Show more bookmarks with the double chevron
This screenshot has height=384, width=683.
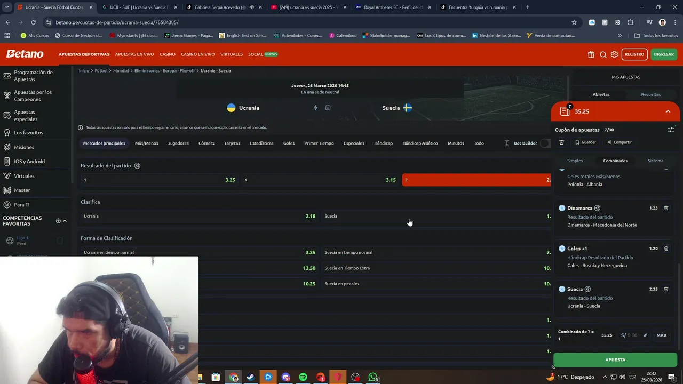[620, 36]
